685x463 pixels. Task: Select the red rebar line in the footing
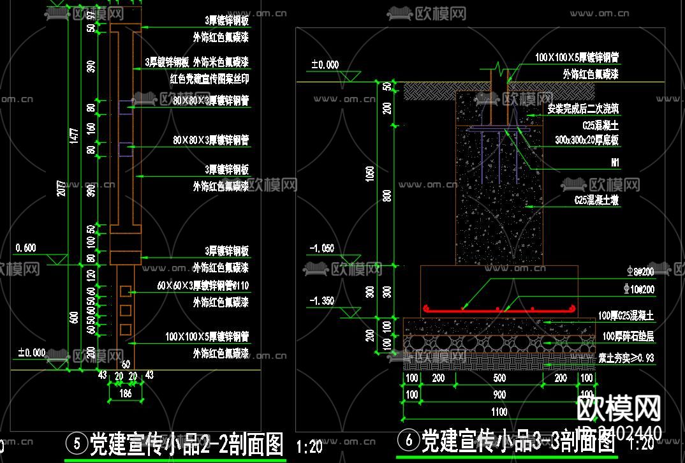(x=497, y=309)
